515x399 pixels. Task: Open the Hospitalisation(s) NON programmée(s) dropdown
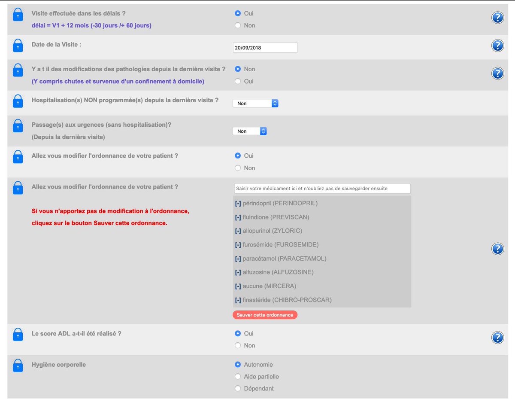[x=255, y=104]
